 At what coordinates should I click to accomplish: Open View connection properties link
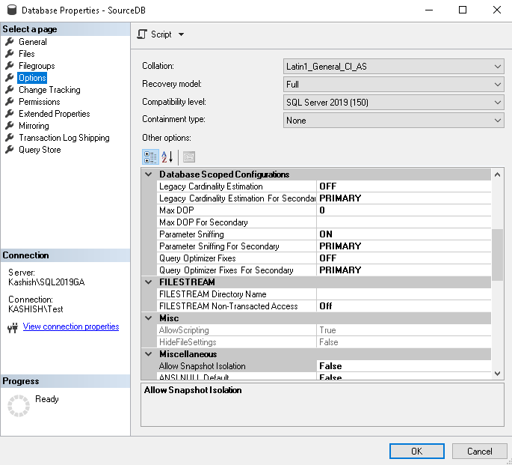(71, 326)
